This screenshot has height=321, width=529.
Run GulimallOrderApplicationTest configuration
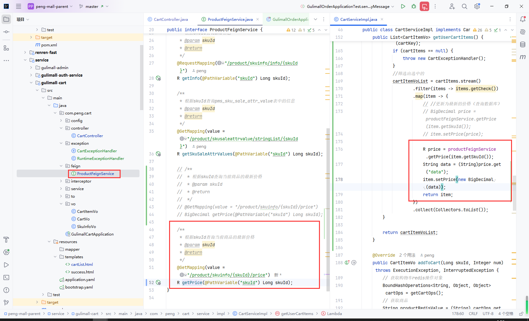coord(403,6)
